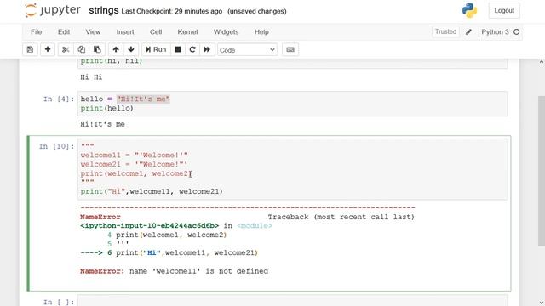Click the scrollbar down arrow
This screenshot has height=306, width=545.
542,303
